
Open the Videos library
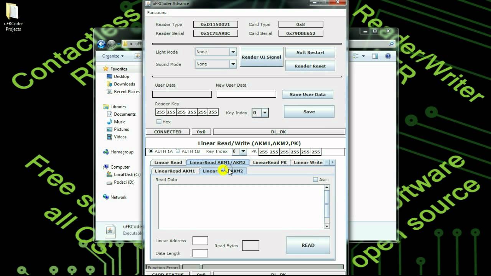(120, 137)
